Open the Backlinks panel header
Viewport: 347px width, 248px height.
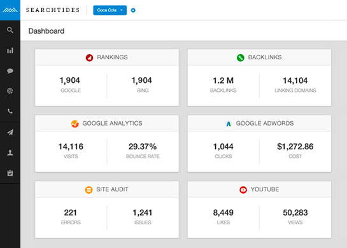click(x=259, y=57)
